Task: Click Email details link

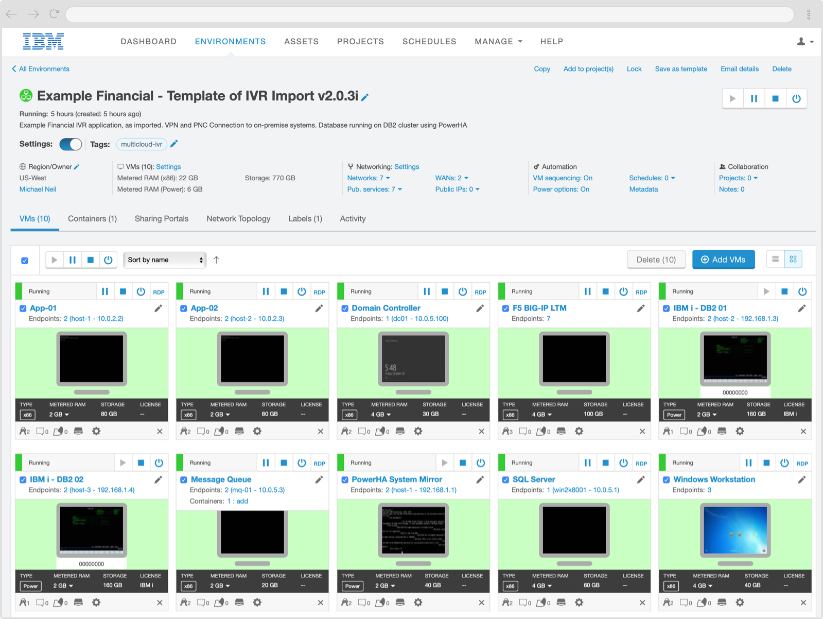Action: [740, 69]
